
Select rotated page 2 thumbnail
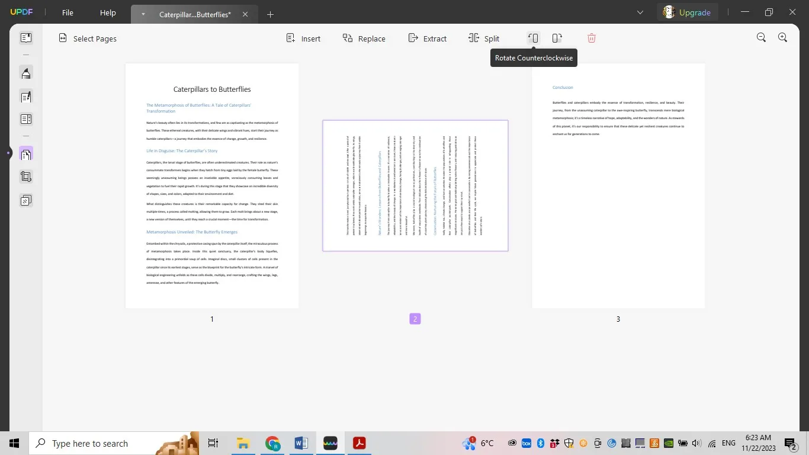(x=415, y=185)
